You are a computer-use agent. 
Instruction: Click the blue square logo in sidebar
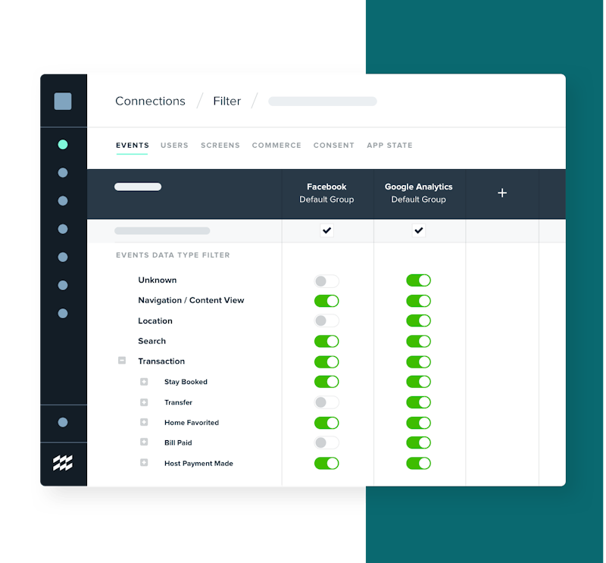pos(63,102)
